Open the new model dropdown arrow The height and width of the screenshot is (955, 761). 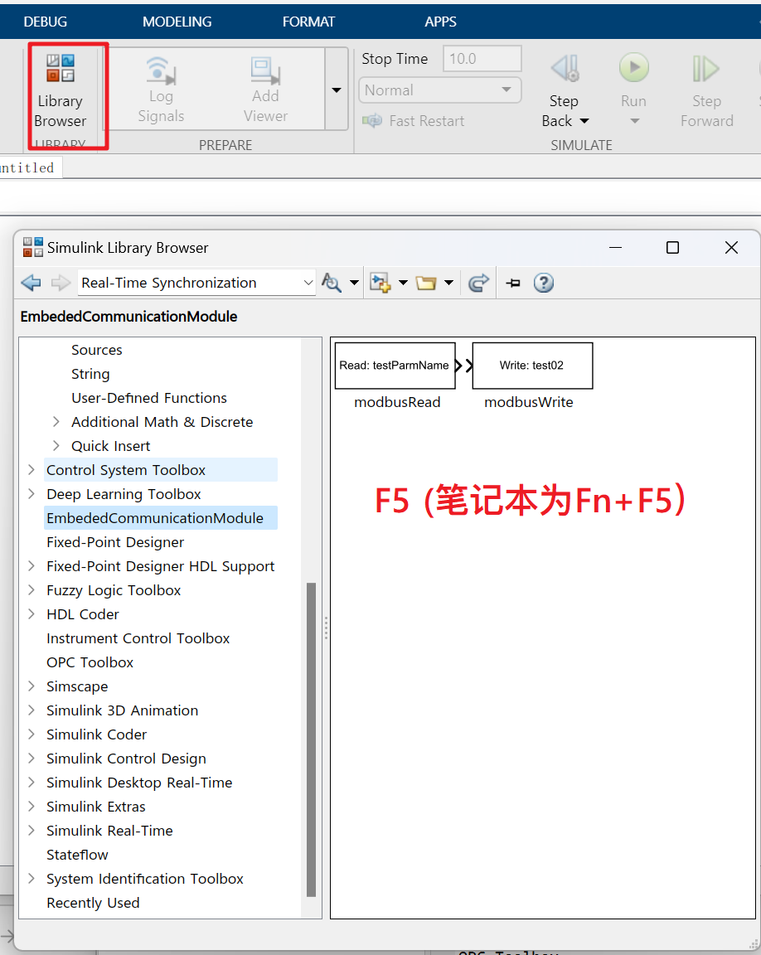(x=403, y=283)
